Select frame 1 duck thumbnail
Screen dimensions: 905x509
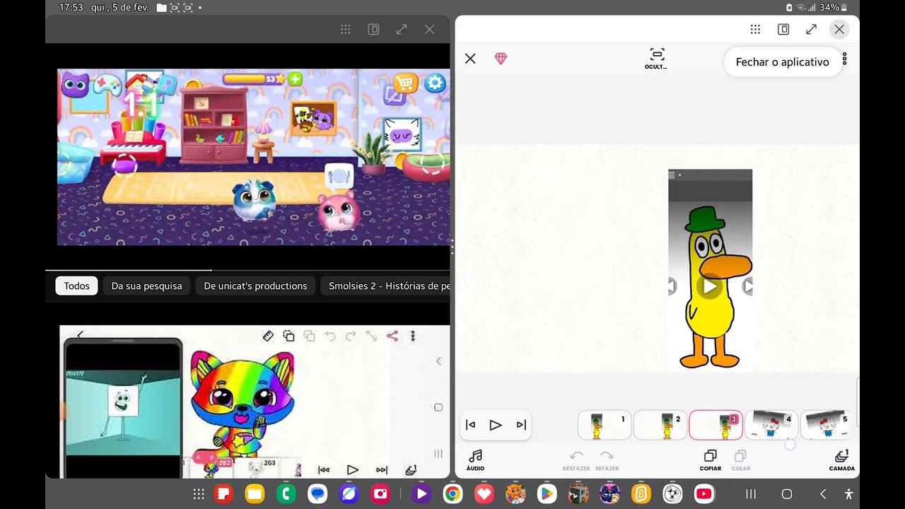click(605, 425)
